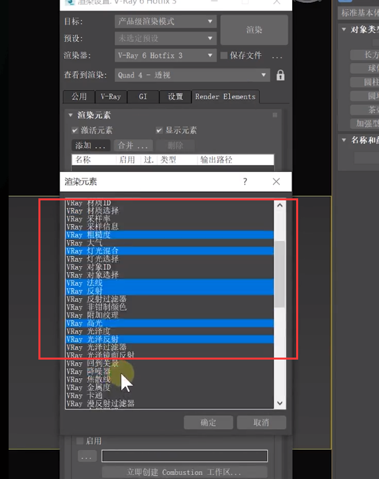379x479 pixels.
Task: Select VRay 法线 in the list
Action: coord(170,283)
